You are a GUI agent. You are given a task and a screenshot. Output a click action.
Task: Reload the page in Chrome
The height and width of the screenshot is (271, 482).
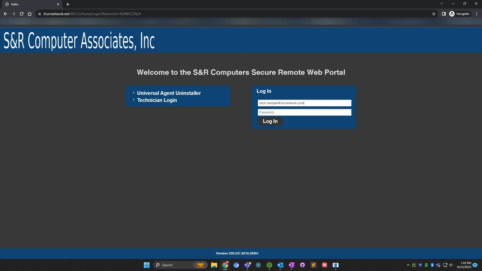click(21, 14)
